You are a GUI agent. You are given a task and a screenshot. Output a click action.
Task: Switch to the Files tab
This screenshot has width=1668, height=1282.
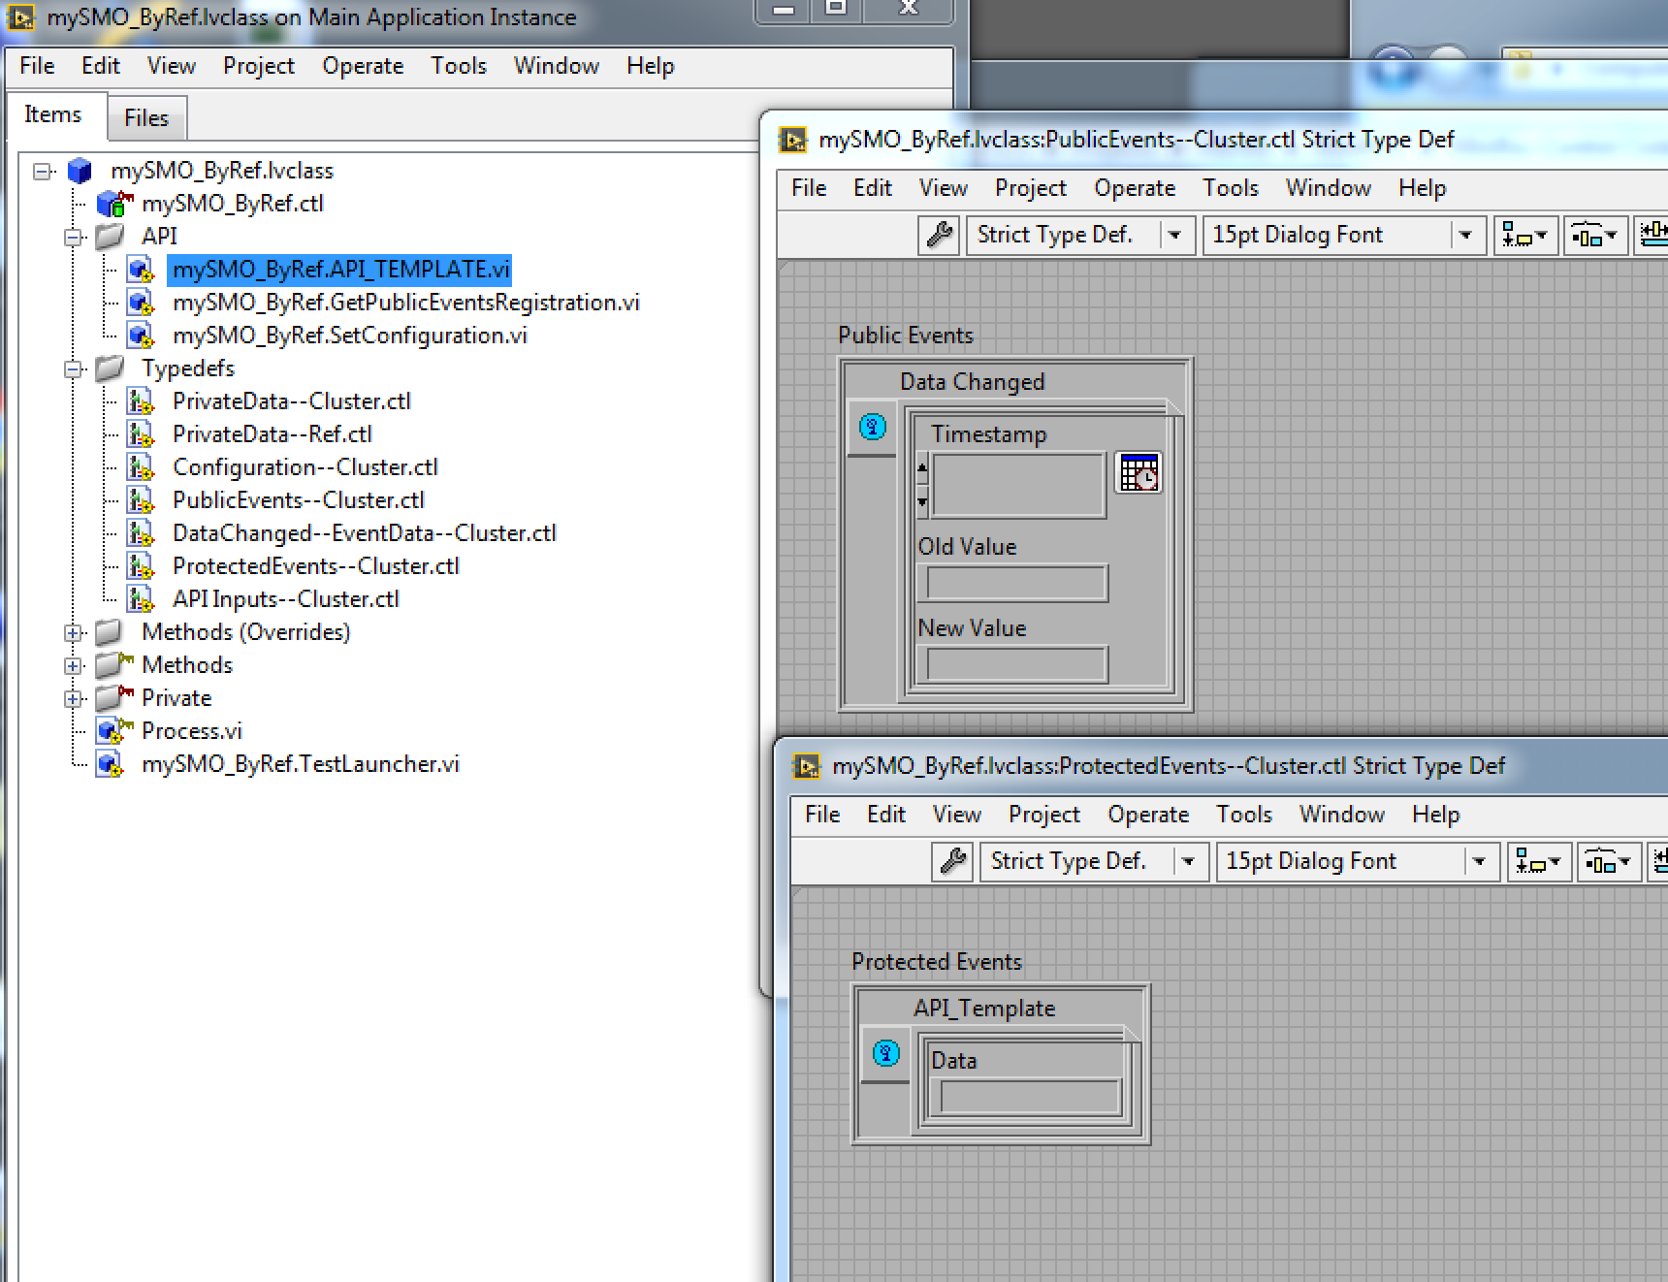[x=146, y=118]
